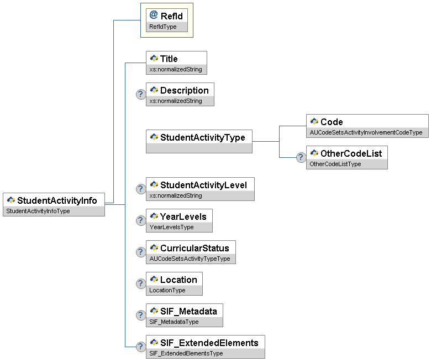The height and width of the screenshot is (361, 431).
Task: Click the question mark icon beside Location
Action: point(141,283)
